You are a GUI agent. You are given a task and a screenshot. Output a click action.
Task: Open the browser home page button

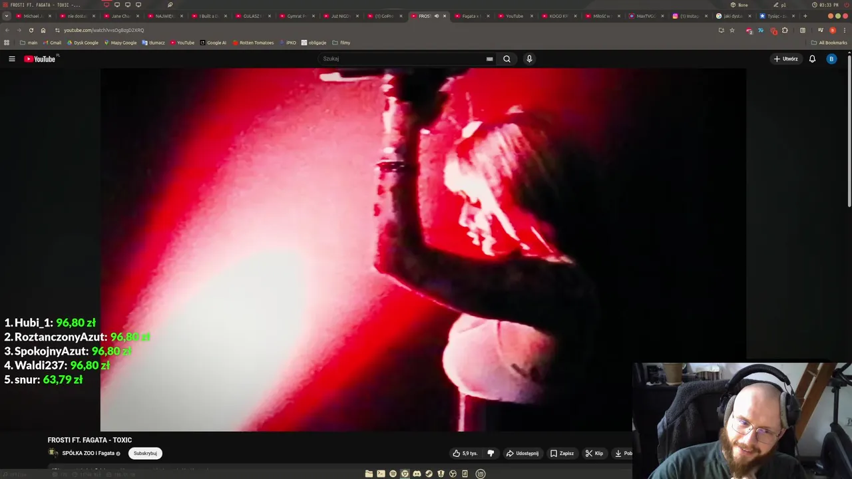(43, 30)
